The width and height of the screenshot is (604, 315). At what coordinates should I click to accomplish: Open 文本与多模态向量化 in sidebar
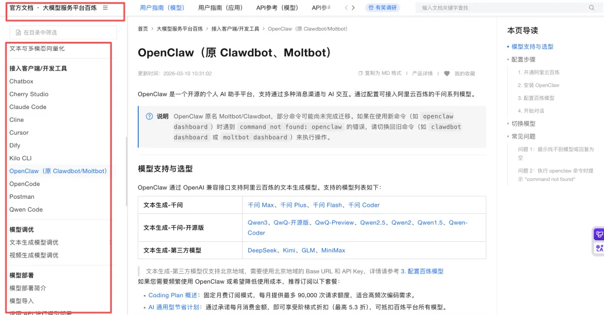[37, 49]
